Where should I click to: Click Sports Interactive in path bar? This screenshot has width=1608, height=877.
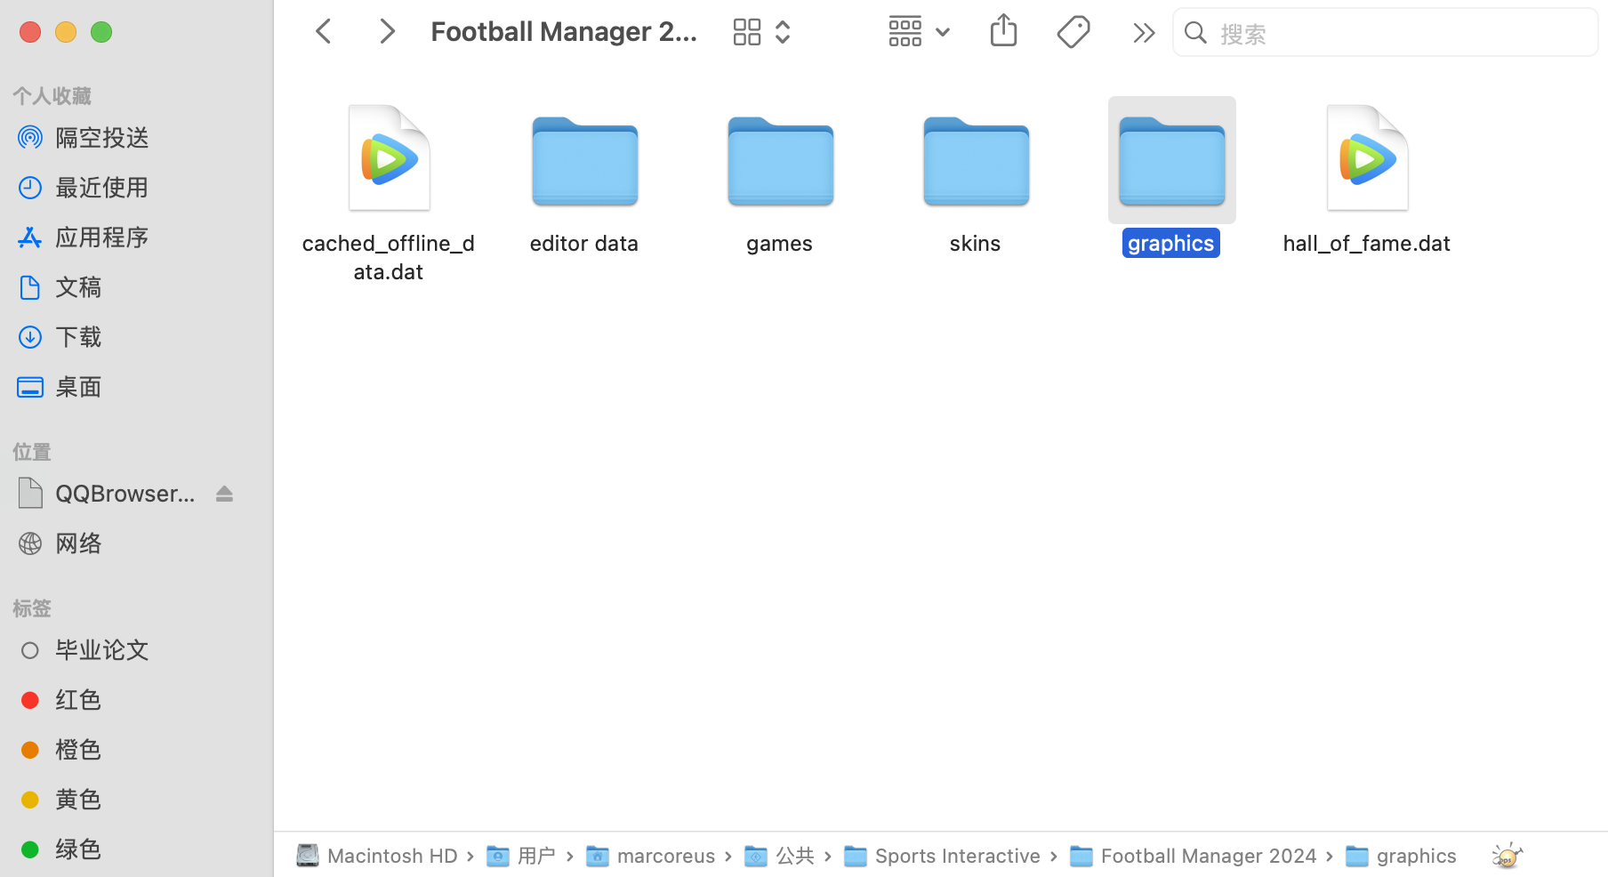pyautogui.click(x=957, y=856)
